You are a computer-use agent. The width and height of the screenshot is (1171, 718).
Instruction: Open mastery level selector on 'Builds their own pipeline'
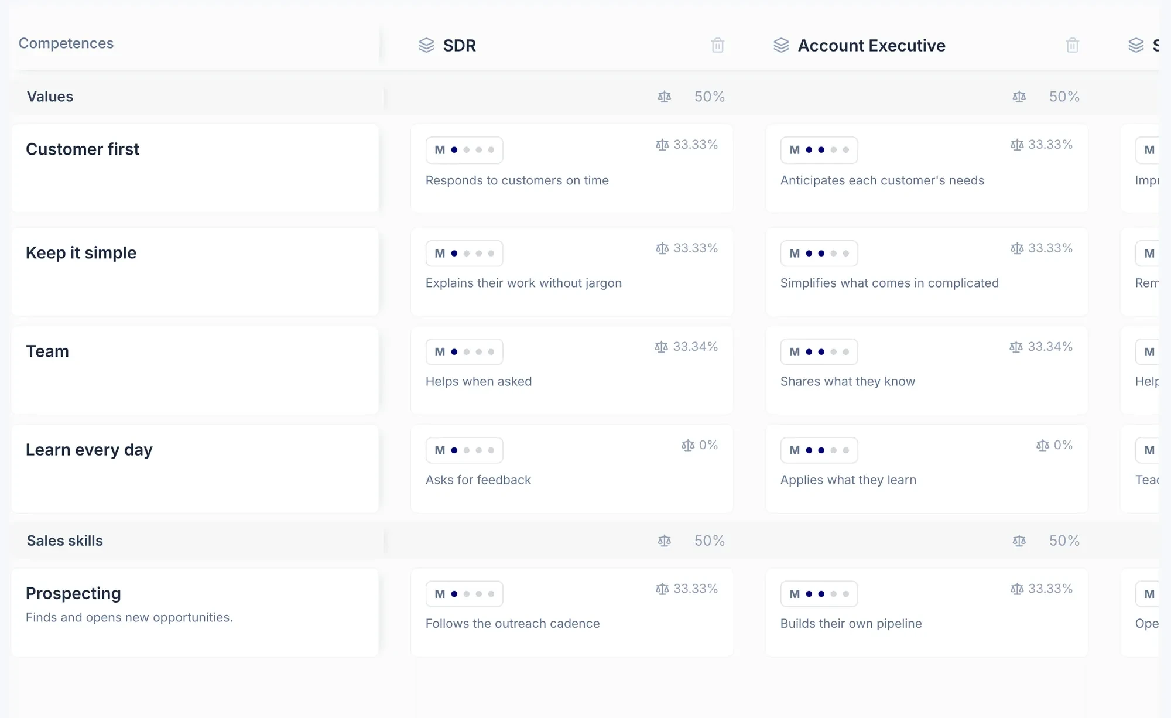(x=819, y=594)
